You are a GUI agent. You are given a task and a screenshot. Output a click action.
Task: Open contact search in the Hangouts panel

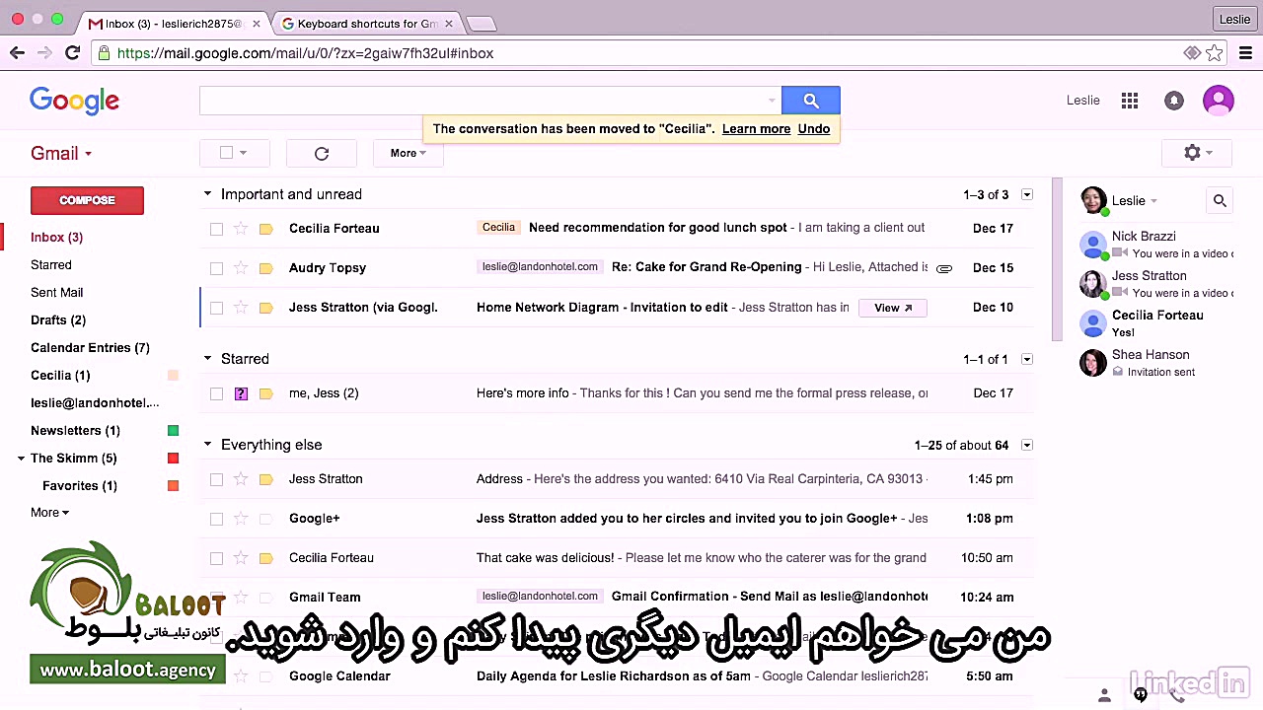pos(1220,200)
